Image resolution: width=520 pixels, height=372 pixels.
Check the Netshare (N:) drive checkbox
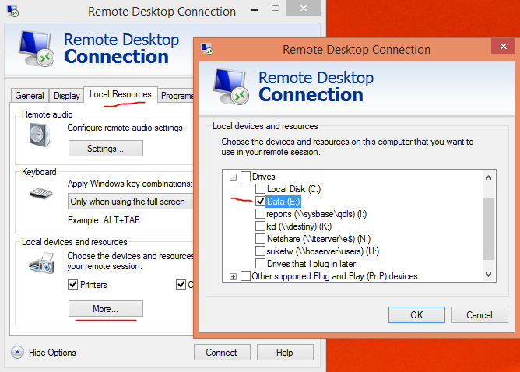tap(260, 239)
